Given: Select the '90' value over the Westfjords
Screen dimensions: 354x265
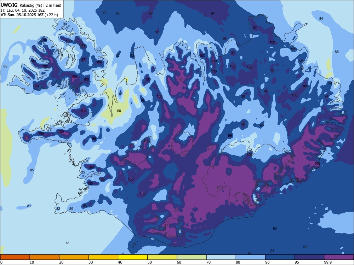Looking at the screenshot, I should (65, 24).
